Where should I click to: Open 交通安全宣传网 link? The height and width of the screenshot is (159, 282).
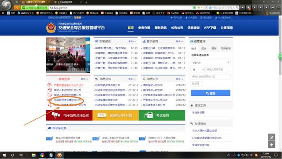click(x=201, y=145)
